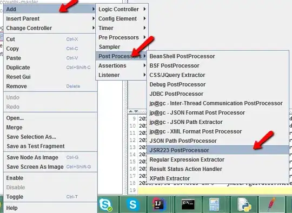Select Save Screen As Image
Screen dimensions: 292x213
coord(50,167)
